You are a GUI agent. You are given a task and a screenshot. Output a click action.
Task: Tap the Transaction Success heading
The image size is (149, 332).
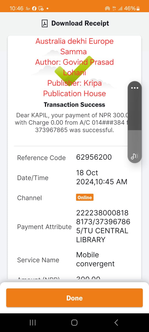click(x=74, y=105)
